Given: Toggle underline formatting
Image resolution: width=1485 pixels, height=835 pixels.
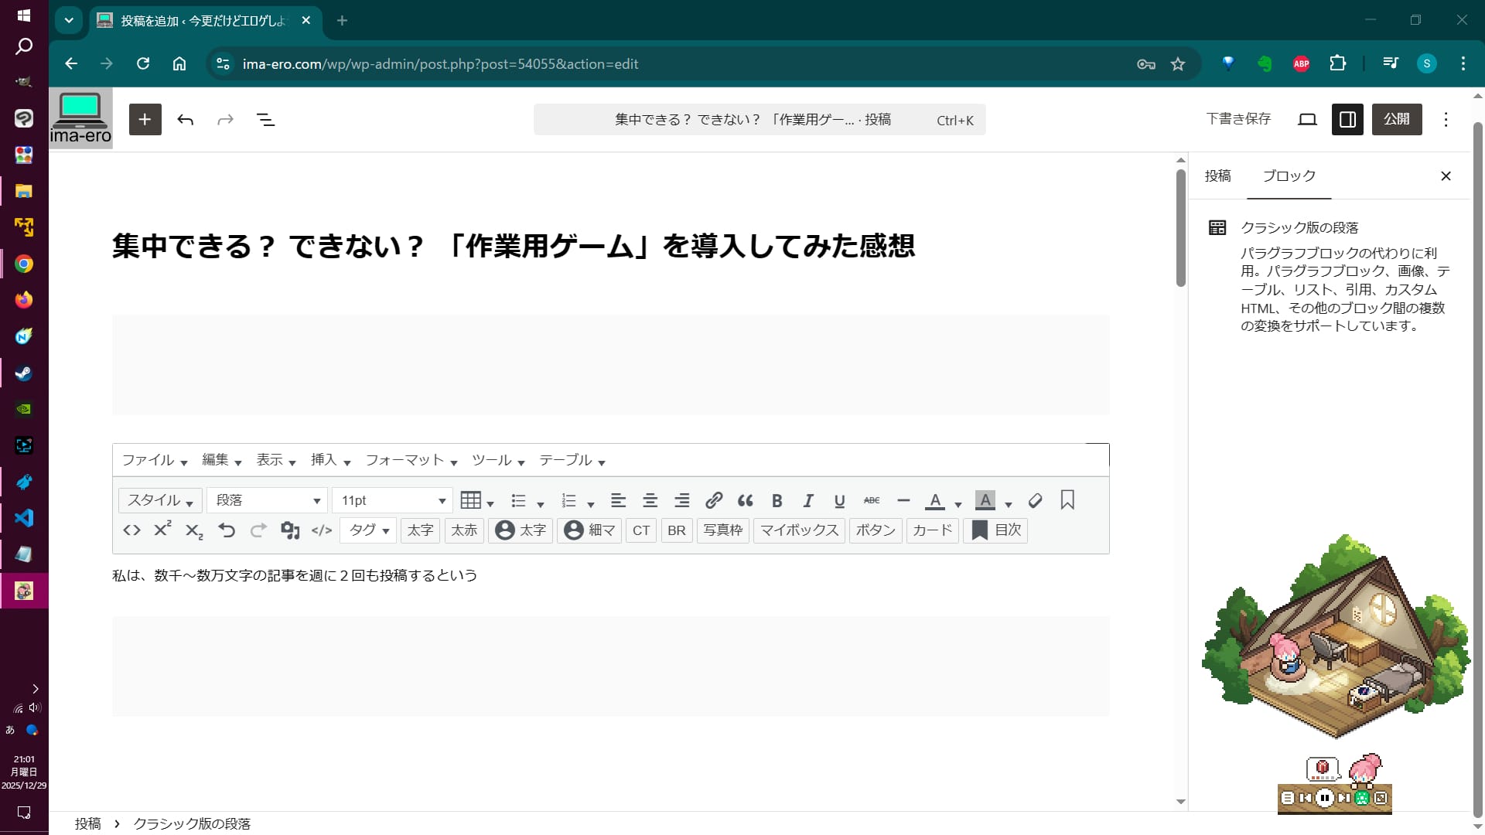Looking at the screenshot, I should (839, 501).
